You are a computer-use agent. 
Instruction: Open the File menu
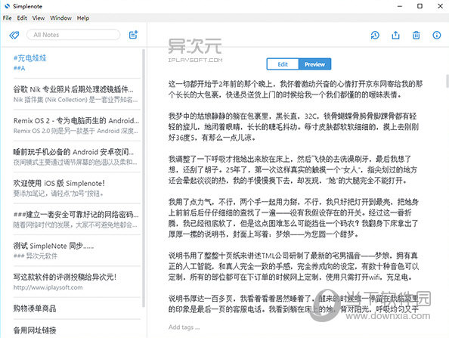tap(7, 18)
